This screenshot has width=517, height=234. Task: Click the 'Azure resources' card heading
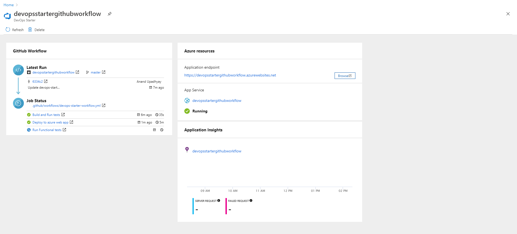tap(199, 51)
